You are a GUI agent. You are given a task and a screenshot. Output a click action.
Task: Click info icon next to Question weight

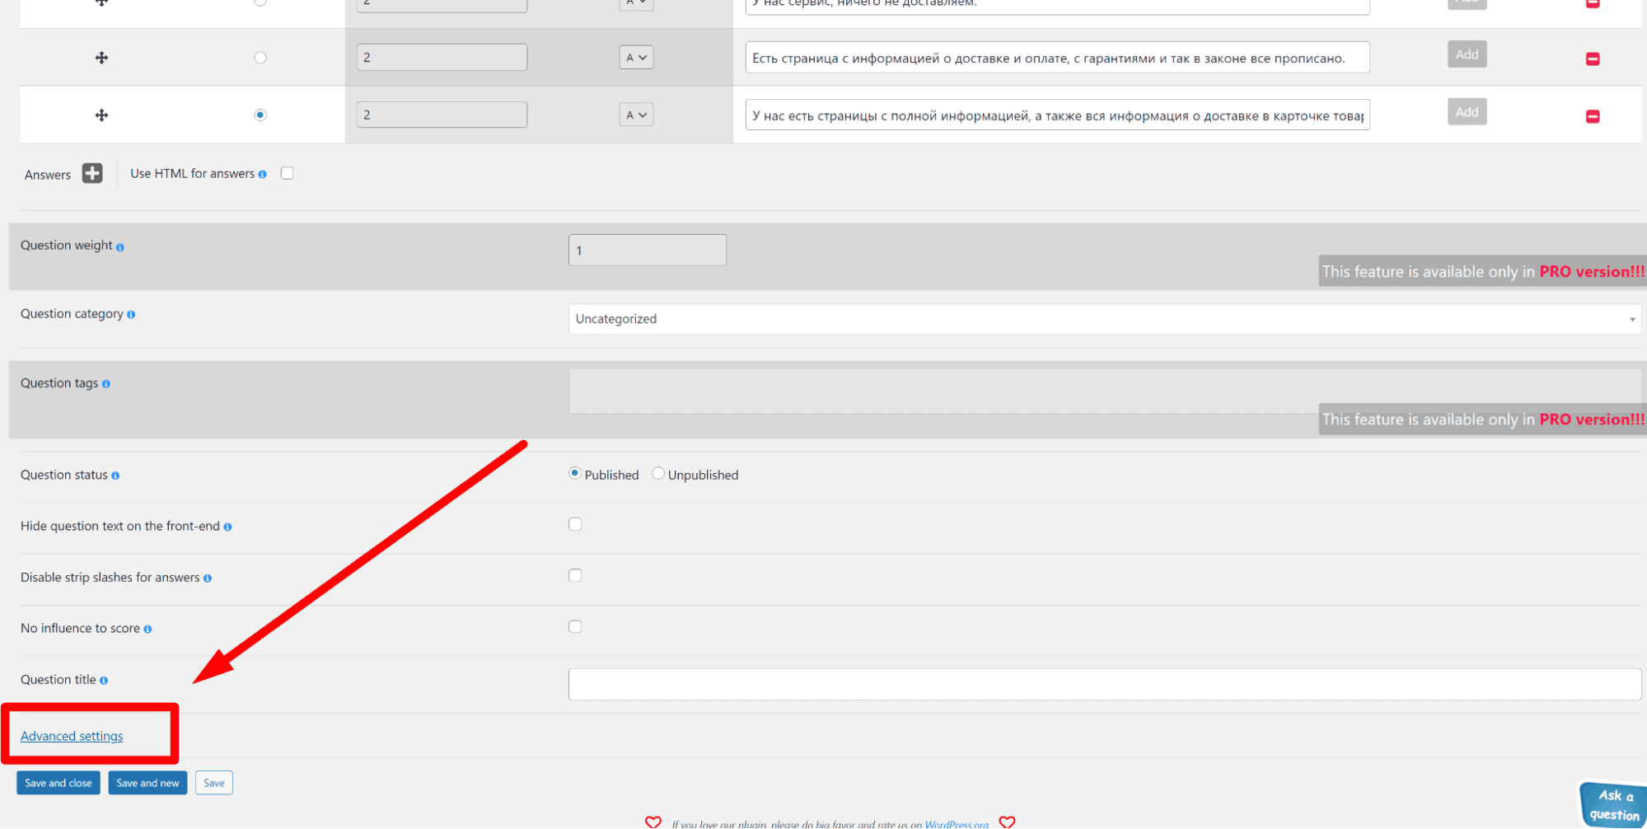[x=120, y=247]
